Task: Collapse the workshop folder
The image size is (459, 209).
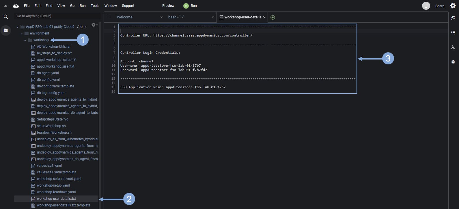Action: click(x=25, y=40)
